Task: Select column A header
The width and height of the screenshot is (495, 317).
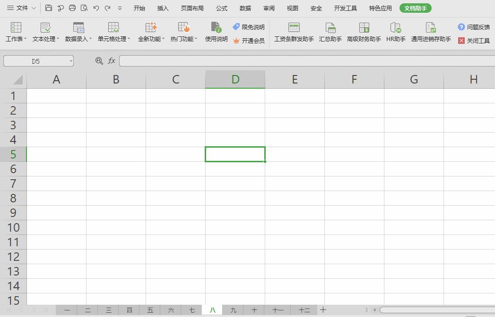Action: coord(57,79)
